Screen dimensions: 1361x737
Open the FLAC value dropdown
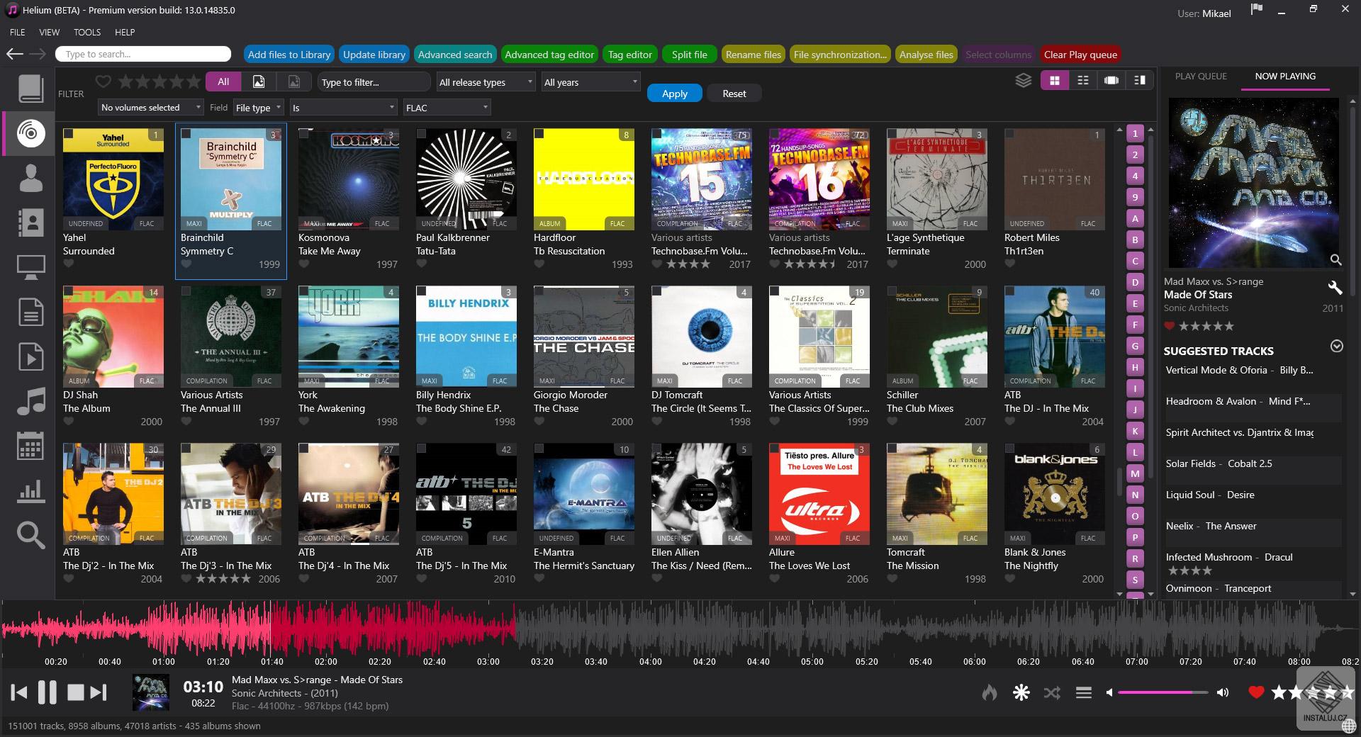pyautogui.click(x=447, y=107)
